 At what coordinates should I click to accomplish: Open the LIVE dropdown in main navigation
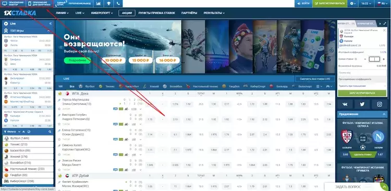point(80,13)
